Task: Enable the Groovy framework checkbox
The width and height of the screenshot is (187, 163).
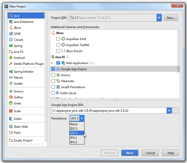Action: point(53,75)
